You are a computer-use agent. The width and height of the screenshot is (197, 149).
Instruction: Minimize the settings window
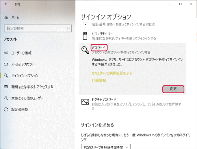pyautogui.click(x=170, y=4)
